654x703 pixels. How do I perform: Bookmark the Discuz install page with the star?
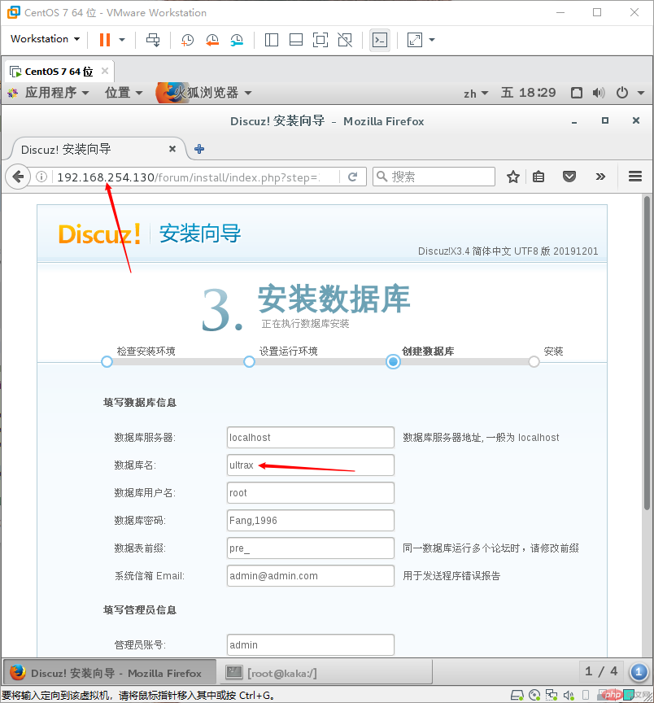pos(513,177)
